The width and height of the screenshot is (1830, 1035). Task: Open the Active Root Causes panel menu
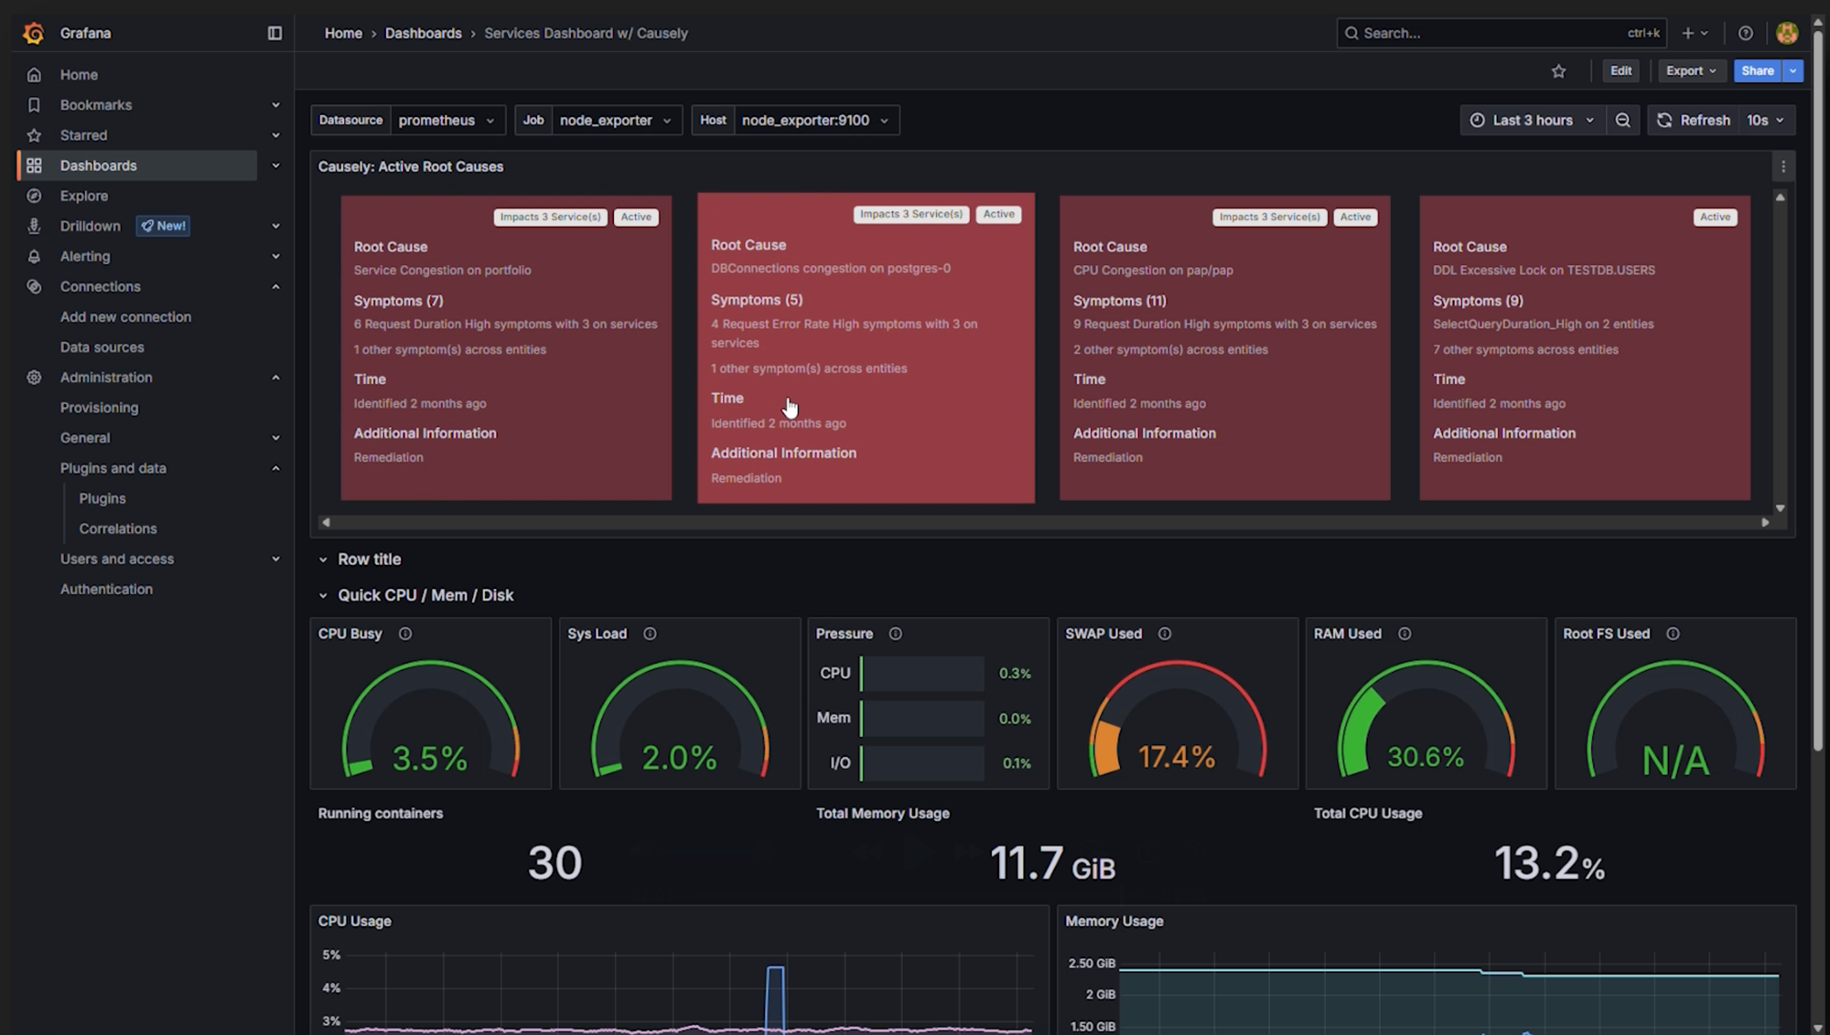point(1782,166)
